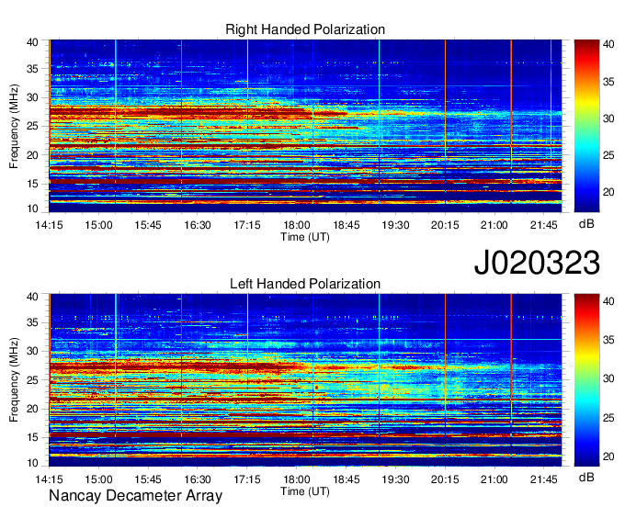Select the J020323 observation label
The width and height of the screenshot is (625, 507).
[x=537, y=263]
